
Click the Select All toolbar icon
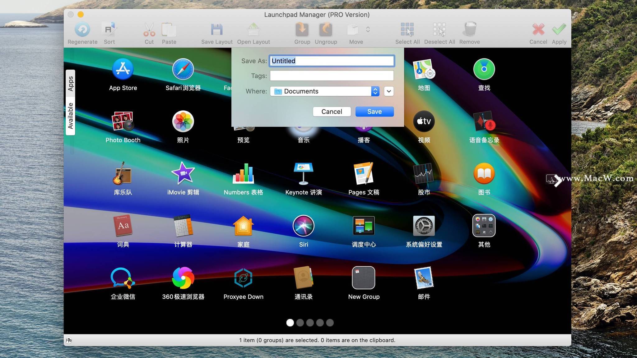407,30
